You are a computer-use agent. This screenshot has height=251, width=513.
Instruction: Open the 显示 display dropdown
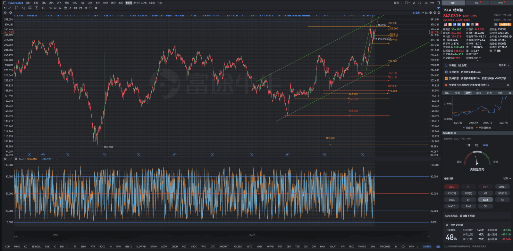[398, 3]
